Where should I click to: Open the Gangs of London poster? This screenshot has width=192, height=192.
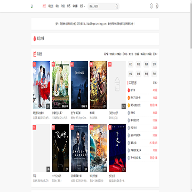tap(79, 148)
